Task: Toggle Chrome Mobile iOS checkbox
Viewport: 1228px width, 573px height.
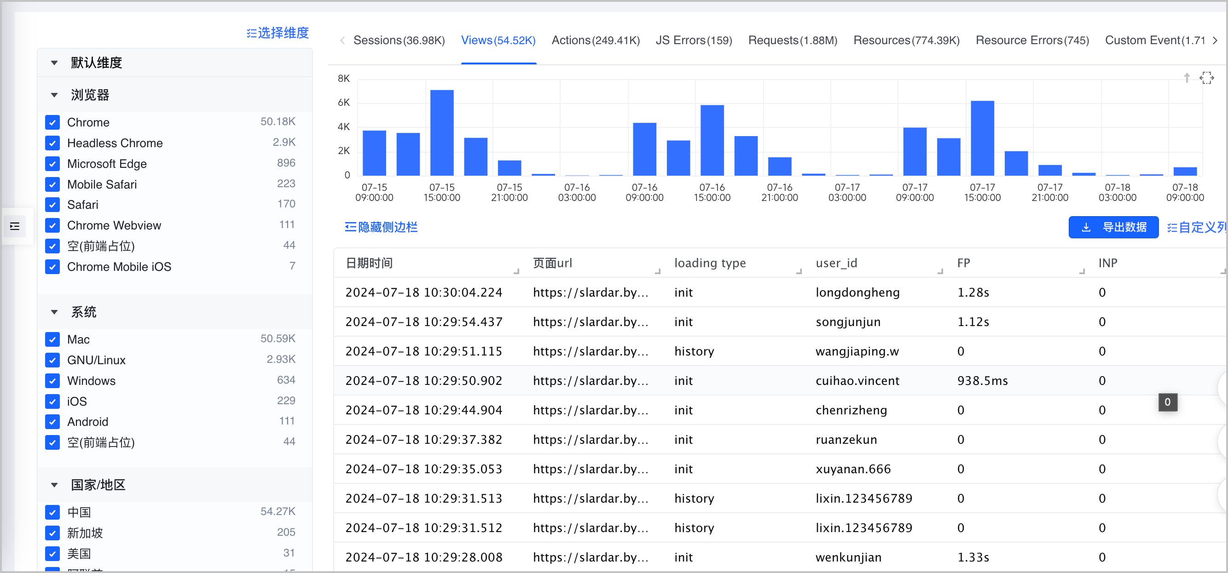Action: pos(52,267)
